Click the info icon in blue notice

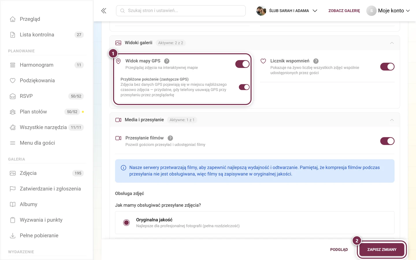point(123,168)
